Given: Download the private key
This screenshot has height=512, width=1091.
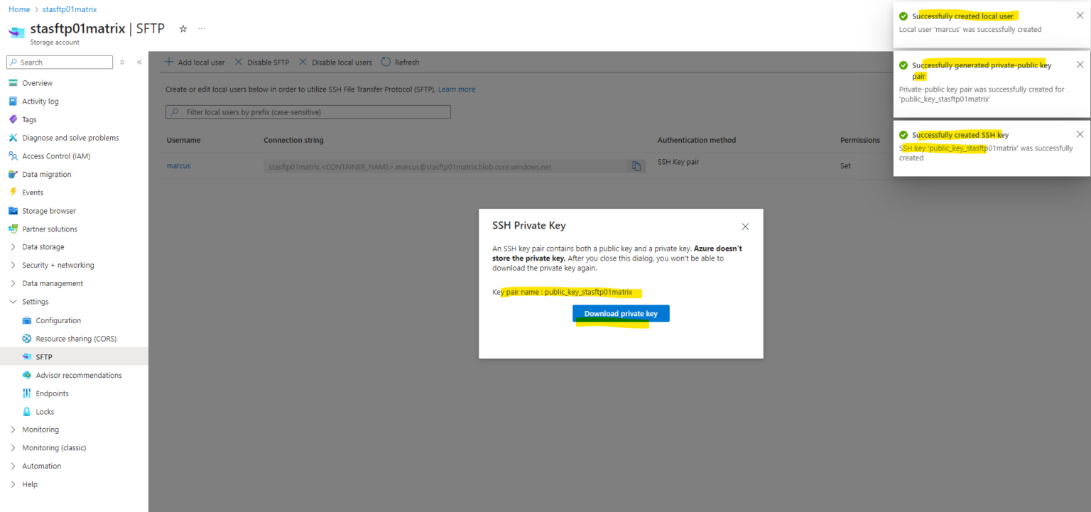Looking at the screenshot, I should (x=620, y=313).
